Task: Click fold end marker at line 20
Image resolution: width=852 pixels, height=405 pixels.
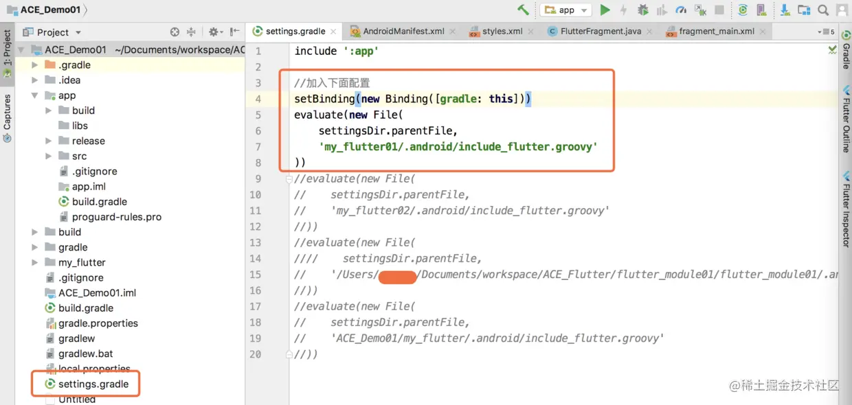Action: point(290,354)
